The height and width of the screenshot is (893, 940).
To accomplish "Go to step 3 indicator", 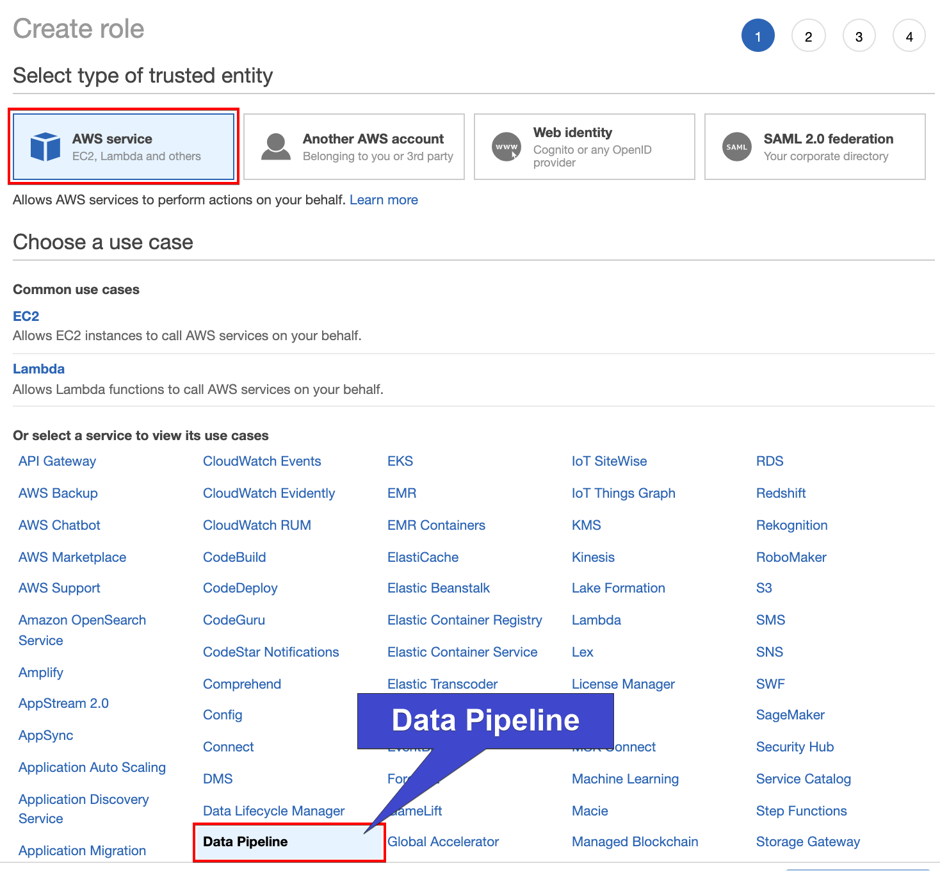I will (x=859, y=36).
